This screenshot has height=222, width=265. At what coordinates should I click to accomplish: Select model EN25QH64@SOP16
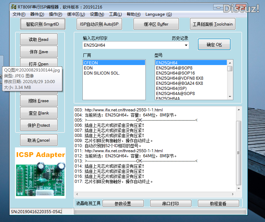(191, 73)
